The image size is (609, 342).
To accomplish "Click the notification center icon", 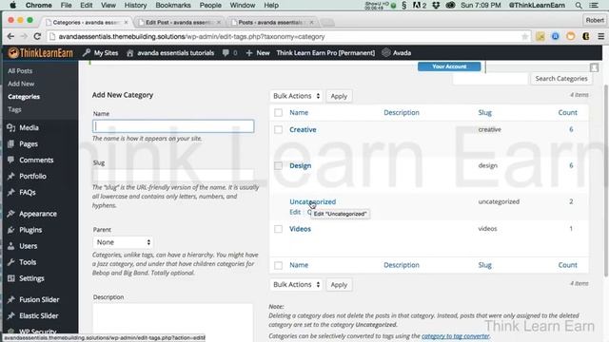I will 594,5.
